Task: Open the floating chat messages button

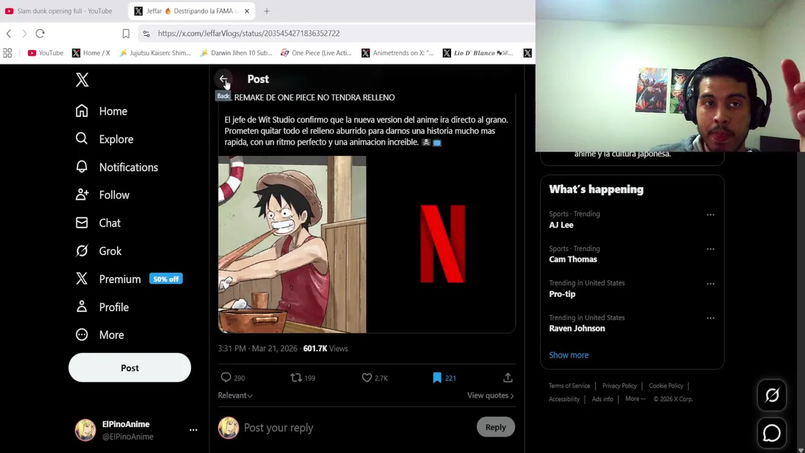Action: [772, 433]
